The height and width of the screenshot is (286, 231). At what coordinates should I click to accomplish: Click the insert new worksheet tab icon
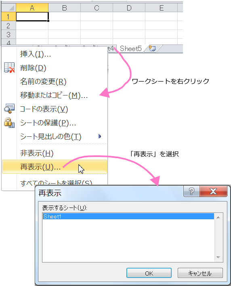[x=152, y=49]
